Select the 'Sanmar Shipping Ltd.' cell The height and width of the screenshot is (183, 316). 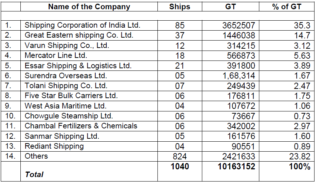coord(62,136)
